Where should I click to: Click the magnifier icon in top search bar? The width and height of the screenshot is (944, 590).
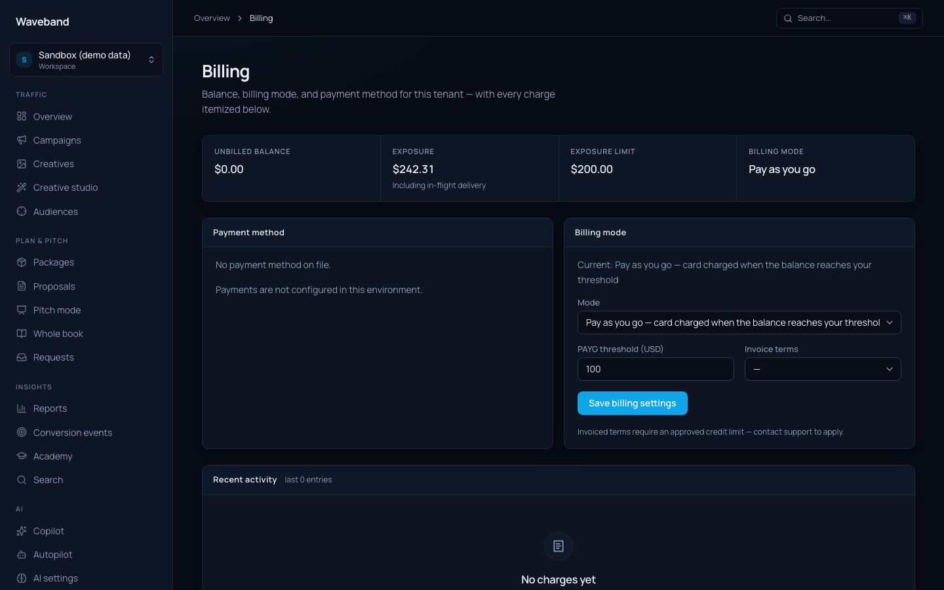pos(788,18)
